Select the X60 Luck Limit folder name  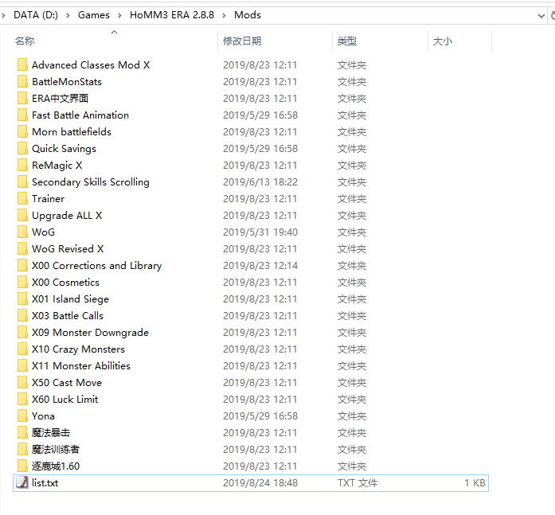[x=64, y=400]
